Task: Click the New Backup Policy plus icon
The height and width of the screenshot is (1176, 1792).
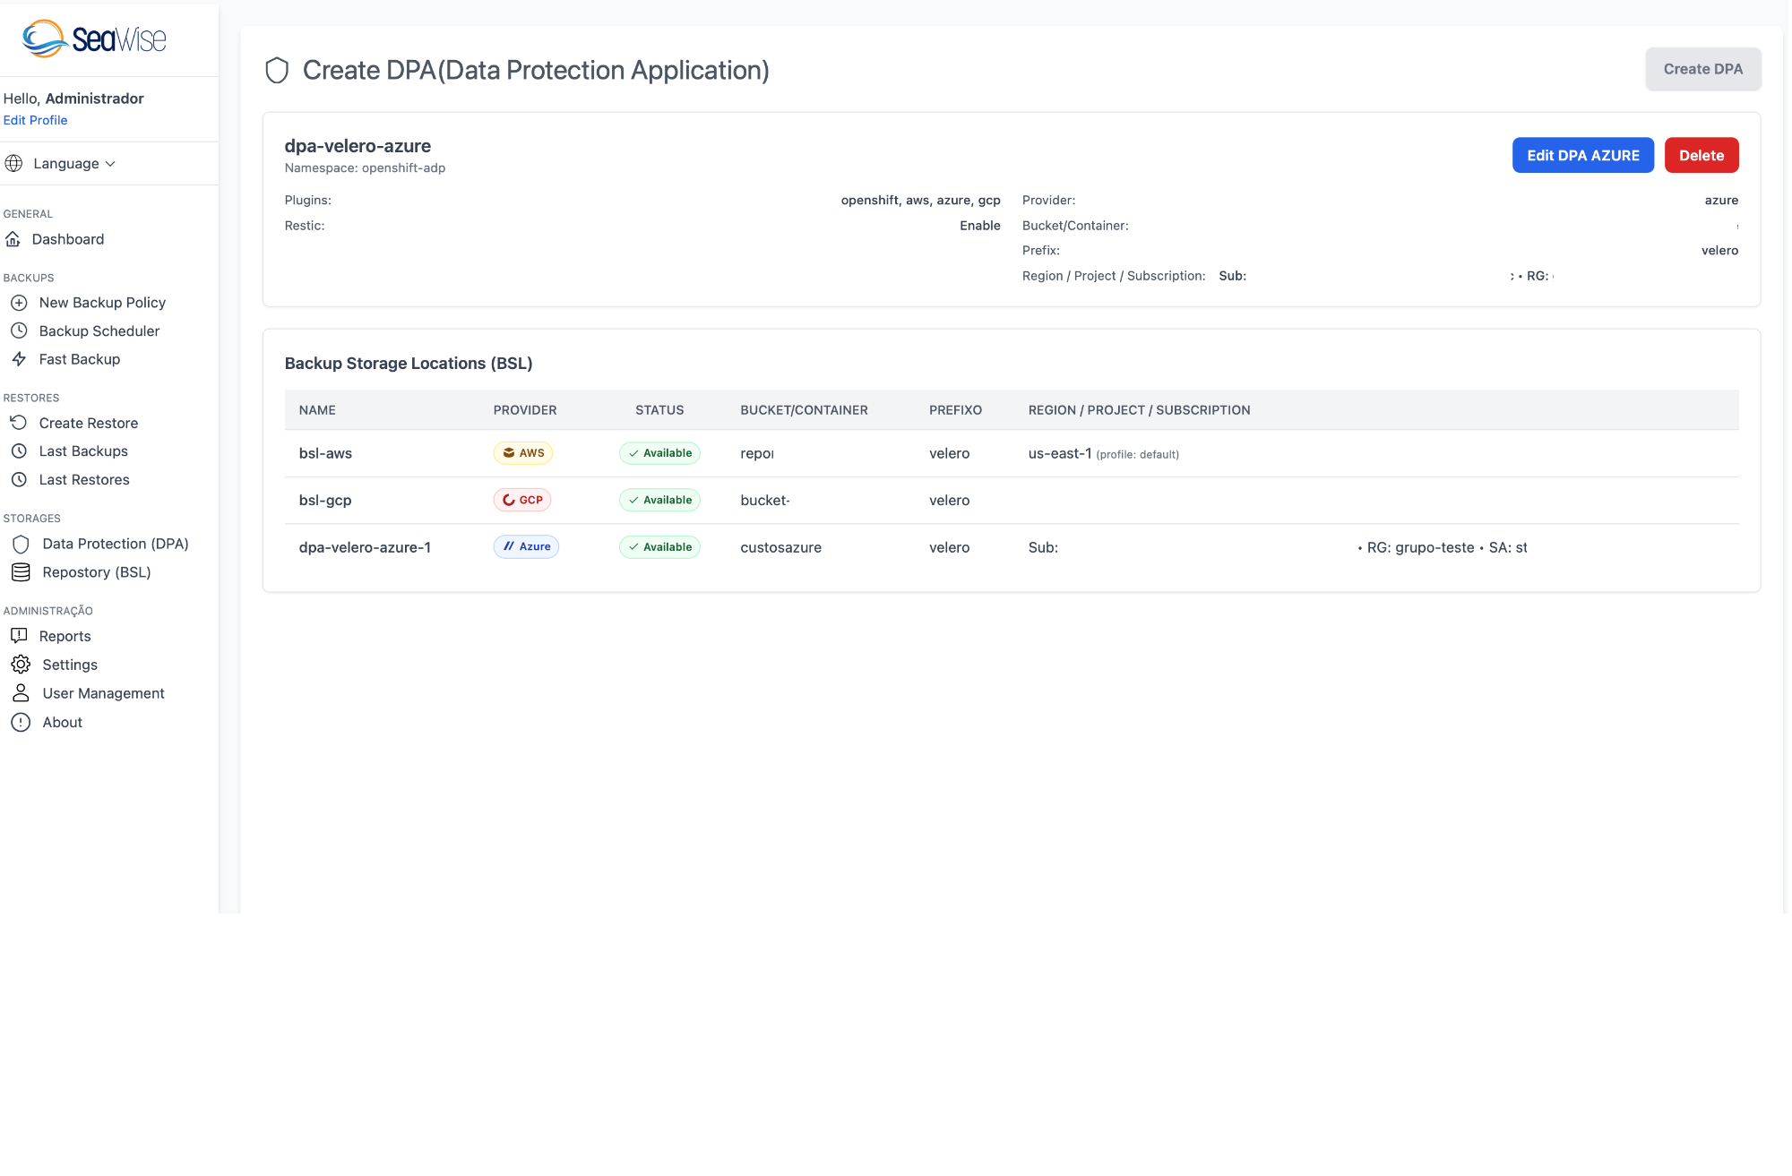Action: 19,303
